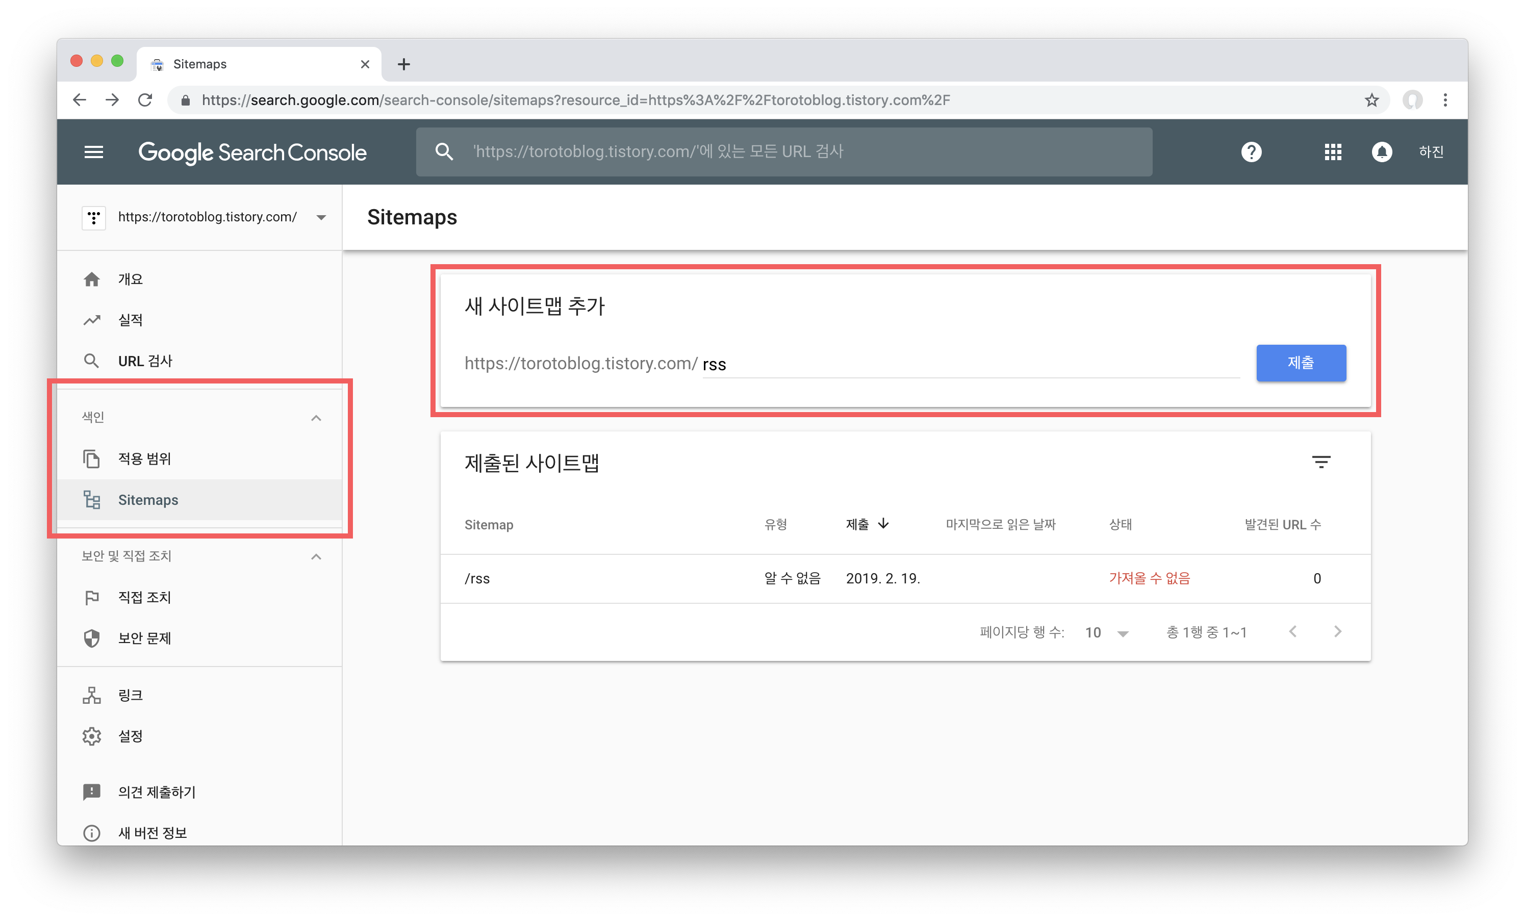Select Sitemaps in the sidebar
The width and height of the screenshot is (1525, 921).
click(x=148, y=499)
